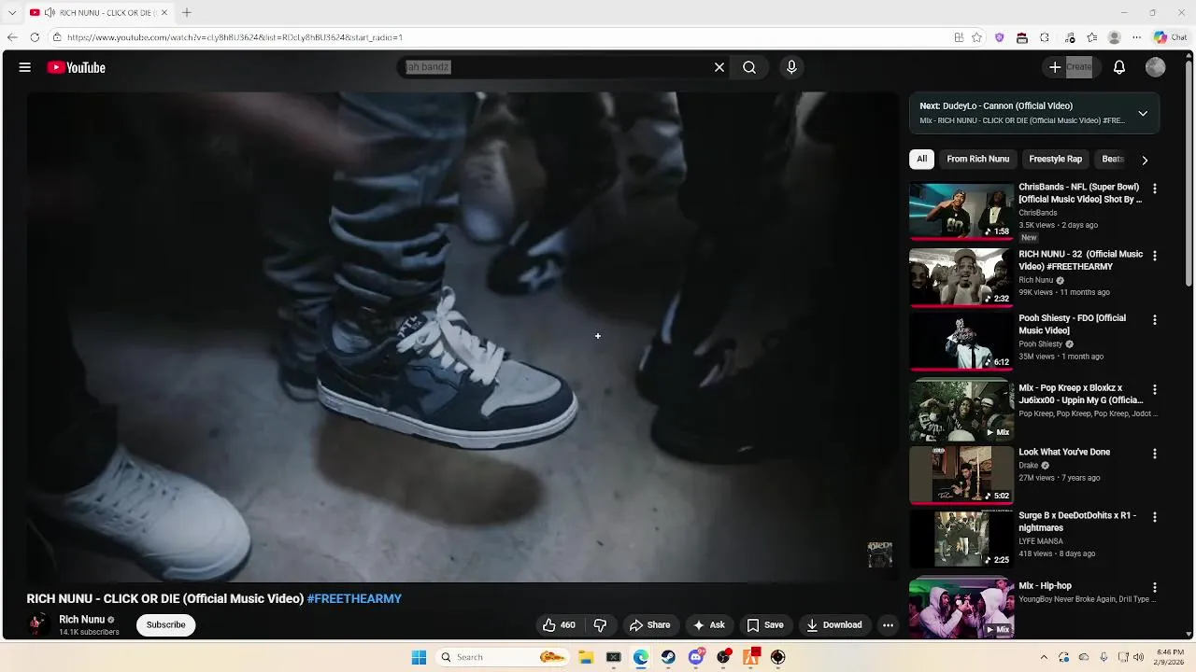Open a new browser tab

[187, 12]
